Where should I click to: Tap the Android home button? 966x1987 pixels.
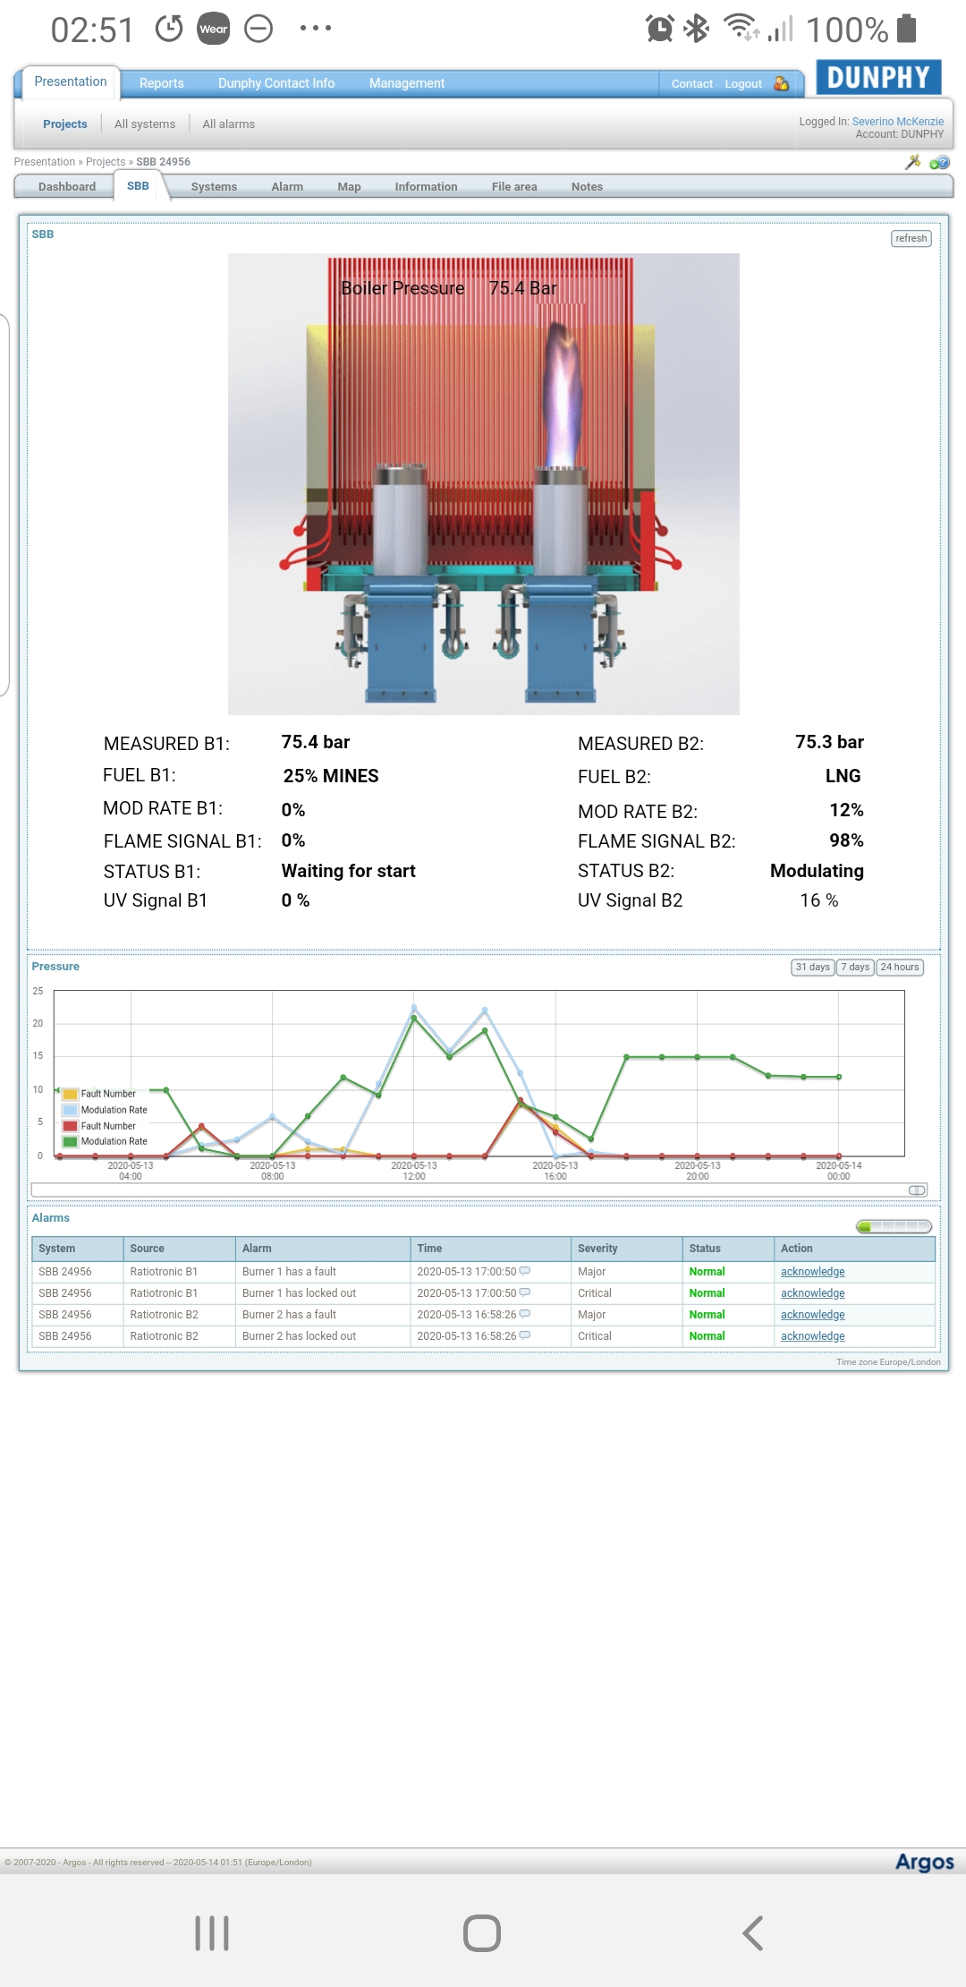coord(482,1933)
